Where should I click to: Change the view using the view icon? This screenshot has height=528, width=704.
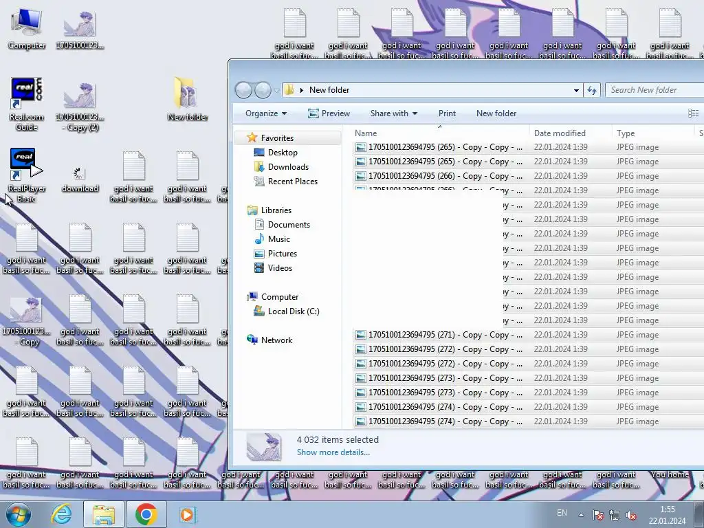tap(693, 113)
